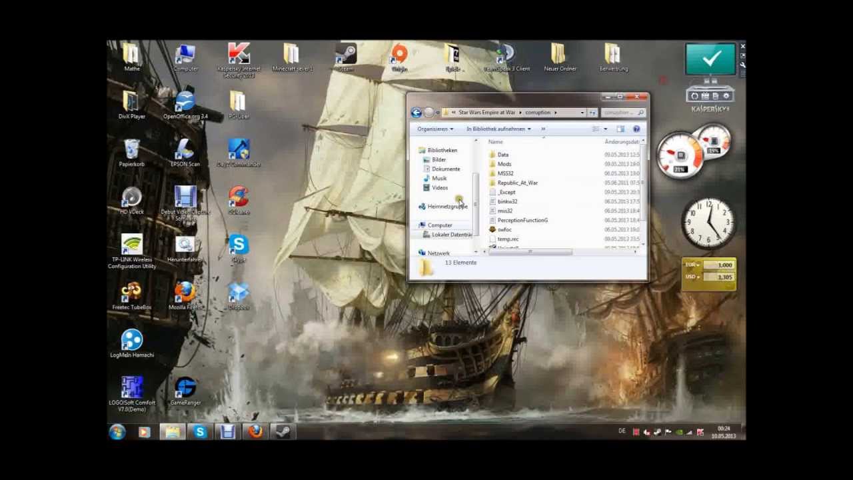Click the taskbar clock showing 00:24
Screen dimensions: 853x480
[x=723, y=432]
